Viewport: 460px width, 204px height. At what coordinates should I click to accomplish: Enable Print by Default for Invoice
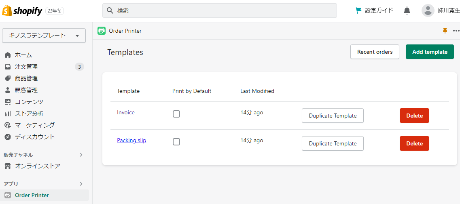click(176, 114)
